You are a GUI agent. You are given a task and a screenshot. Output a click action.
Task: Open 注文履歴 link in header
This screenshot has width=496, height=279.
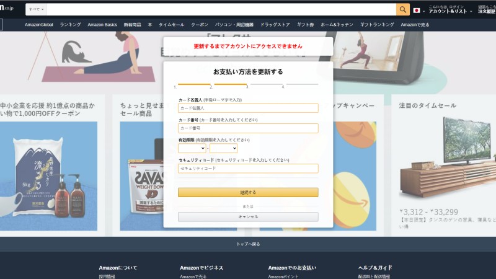(487, 9)
